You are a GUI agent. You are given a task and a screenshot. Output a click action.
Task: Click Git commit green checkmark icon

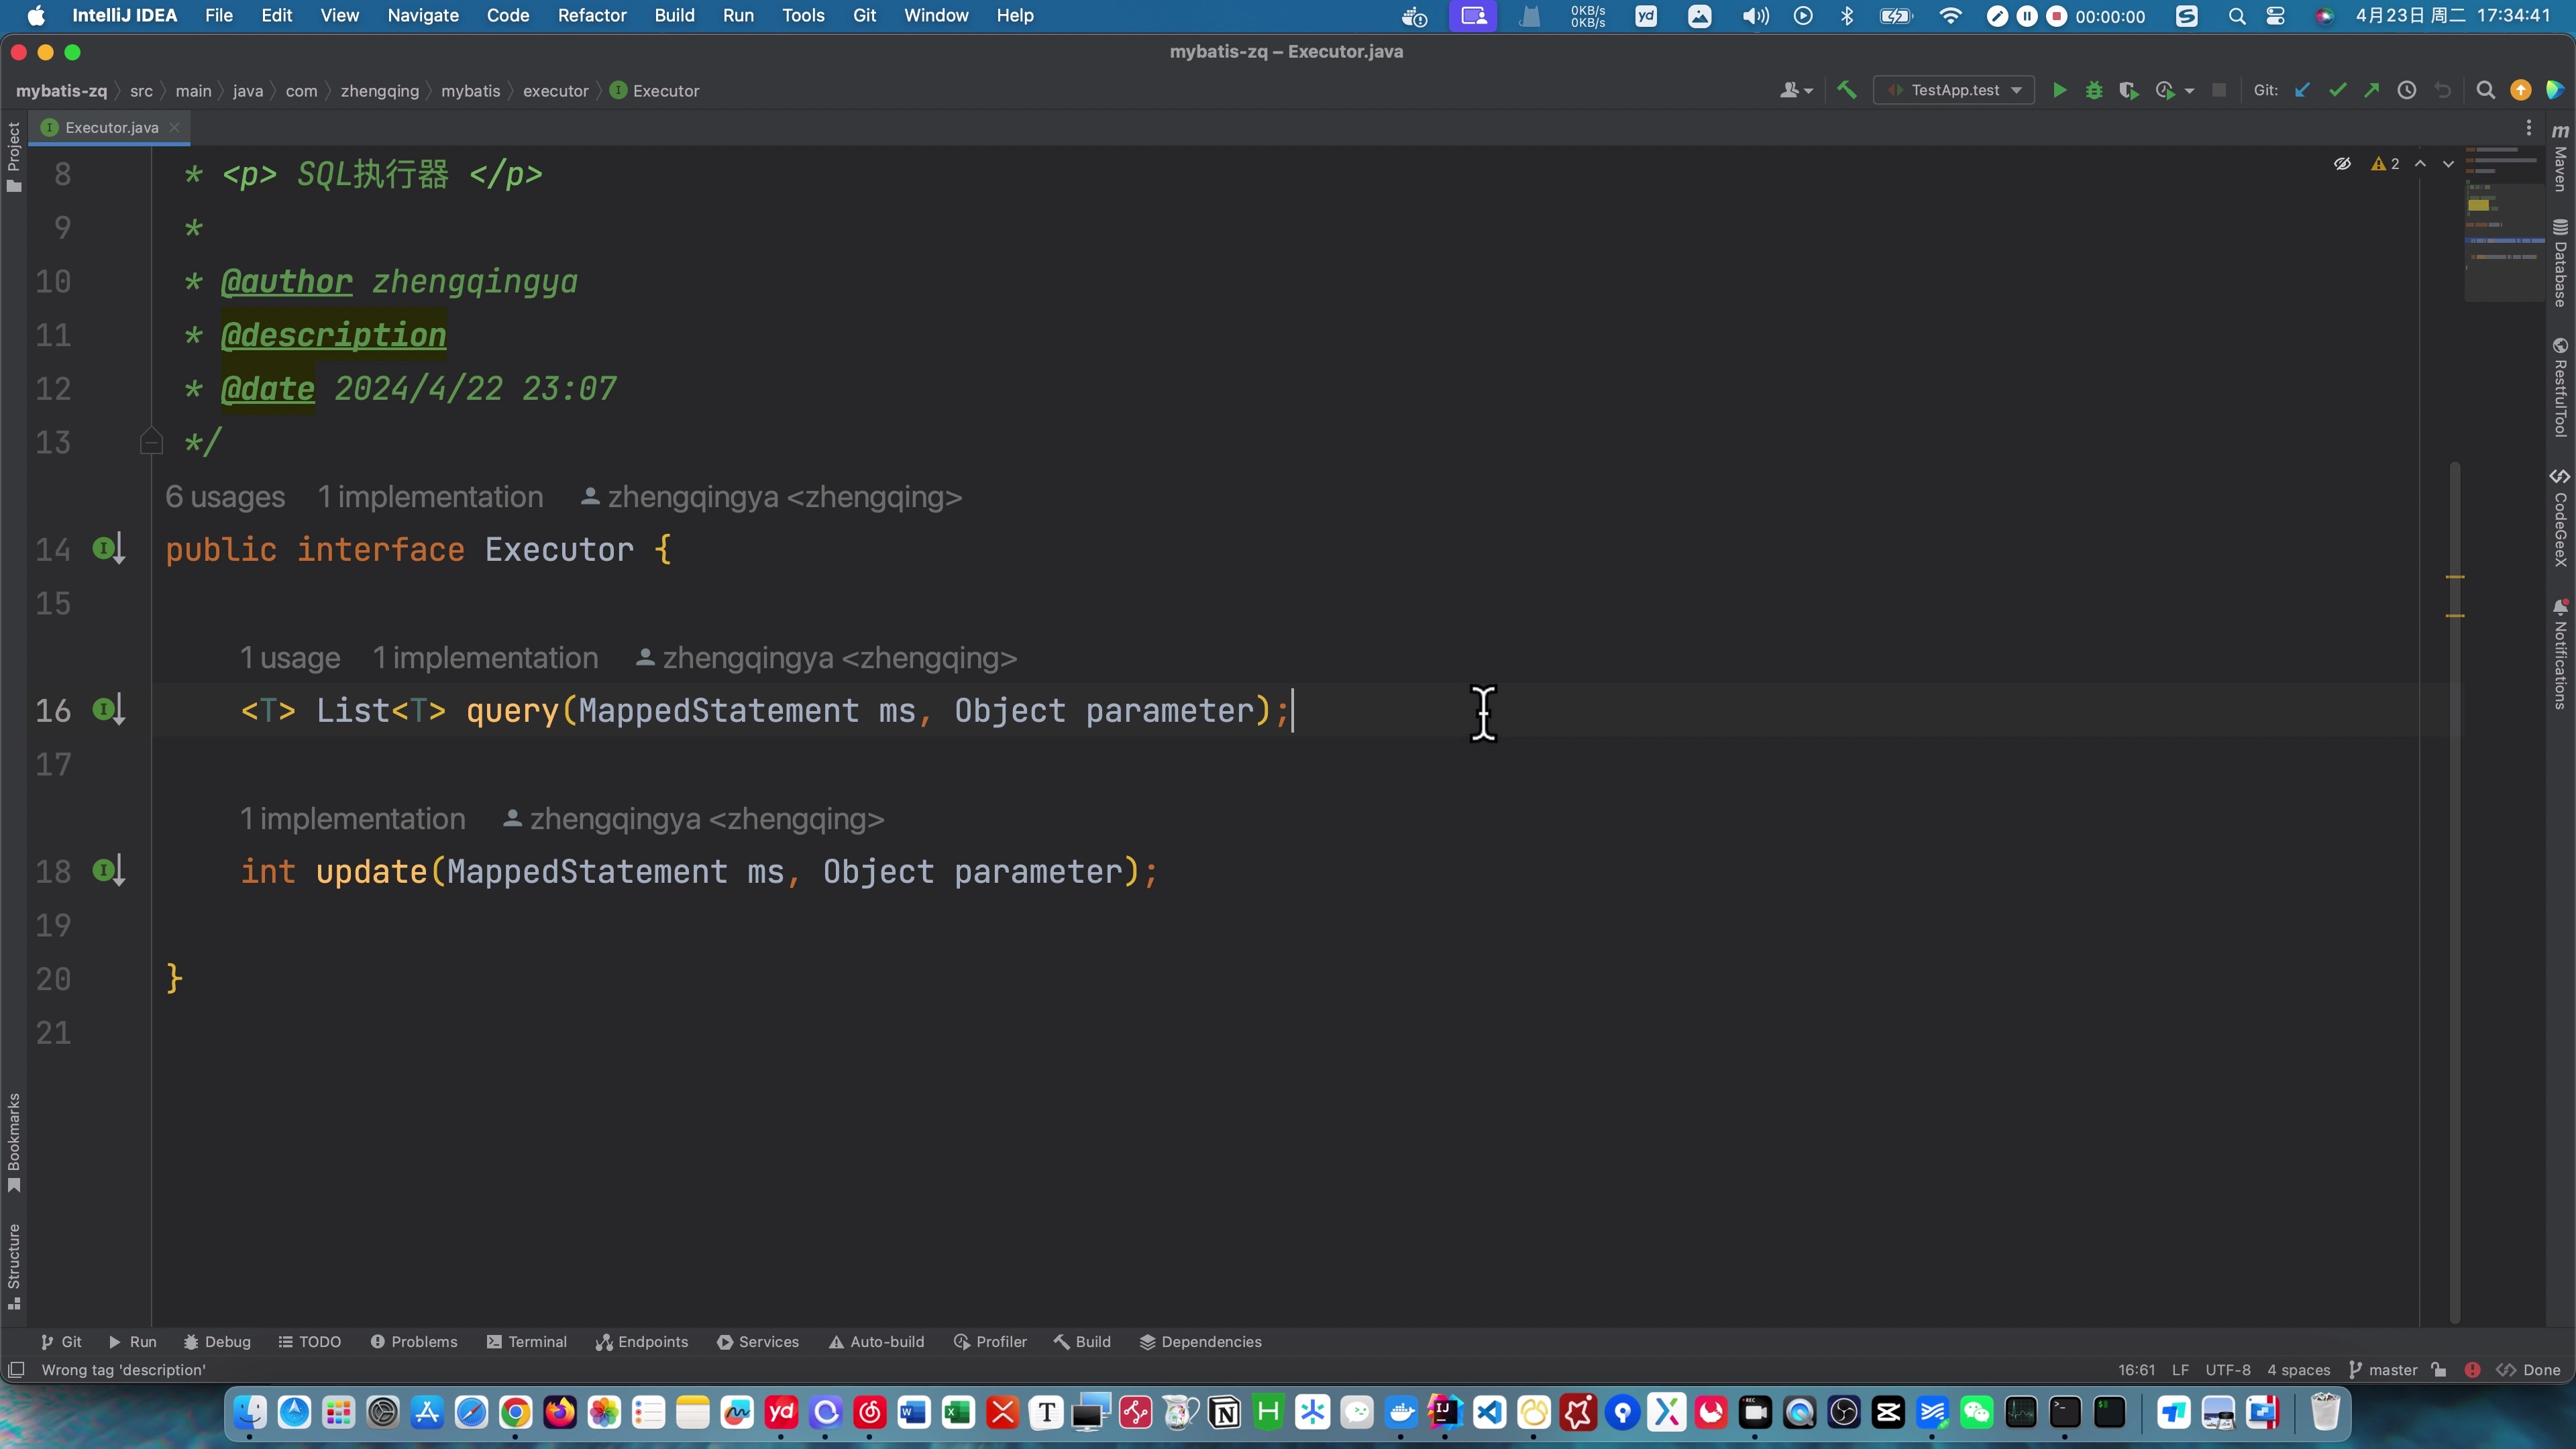(x=2337, y=90)
